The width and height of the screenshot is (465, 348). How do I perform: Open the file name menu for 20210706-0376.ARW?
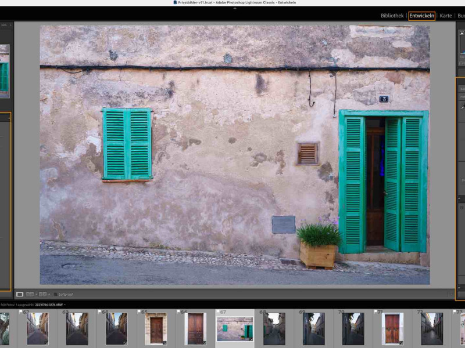(x=50, y=304)
